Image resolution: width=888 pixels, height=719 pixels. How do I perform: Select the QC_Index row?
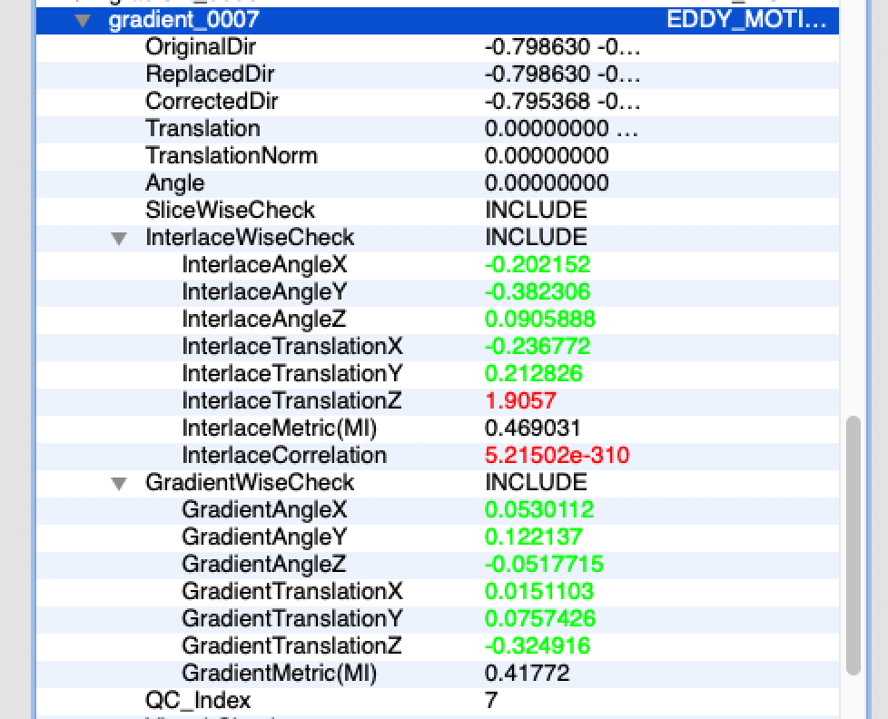(x=198, y=700)
